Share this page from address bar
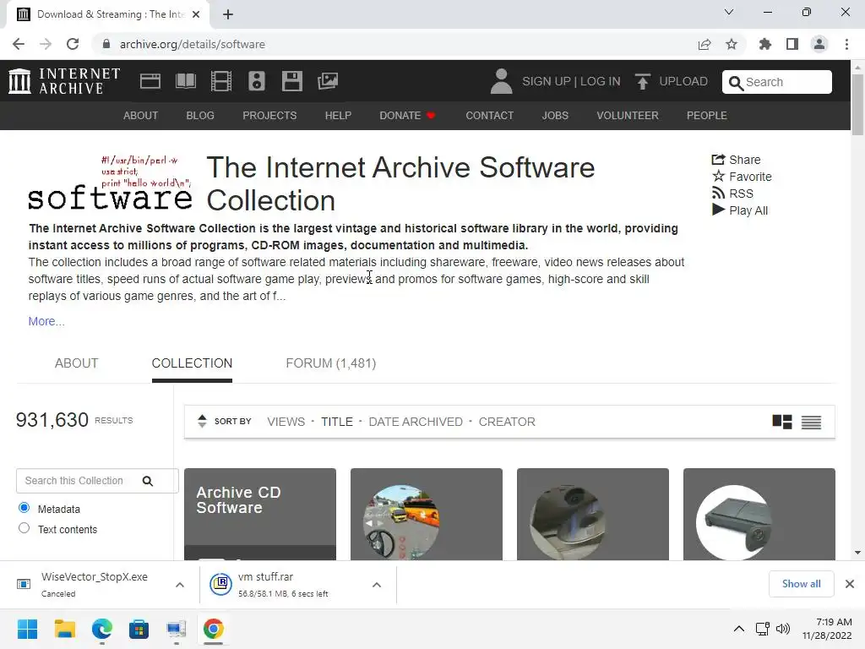This screenshot has width=865, height=649. click(x=705, y=44)
